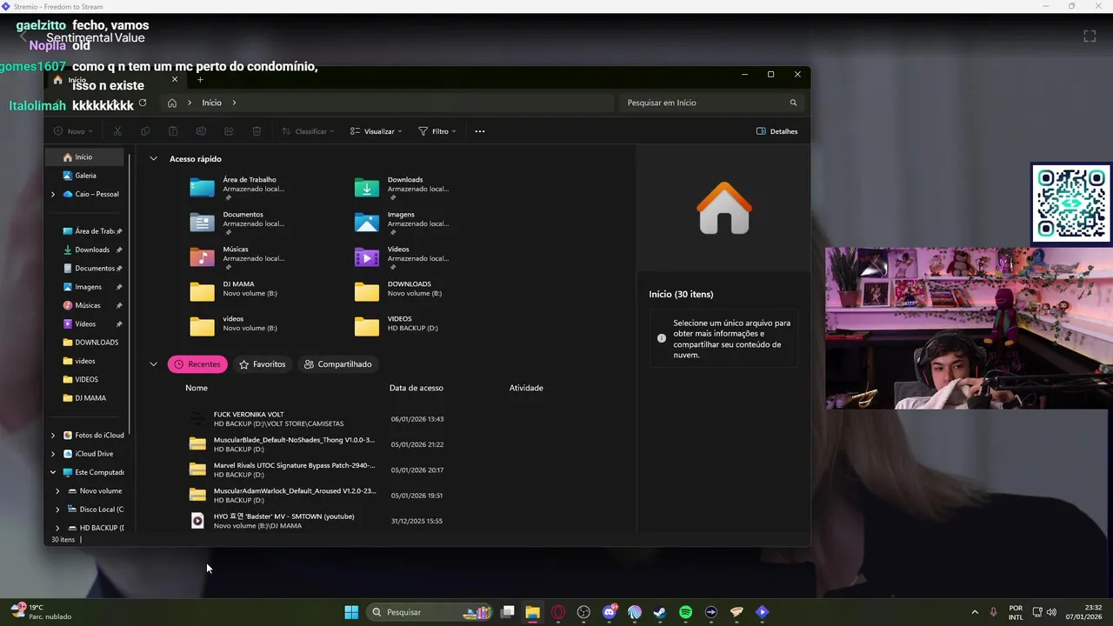This screenshot has height=626, width=1113.
Task: Select Músicas pinned in the sidebar
Action: tap(86, 305)
